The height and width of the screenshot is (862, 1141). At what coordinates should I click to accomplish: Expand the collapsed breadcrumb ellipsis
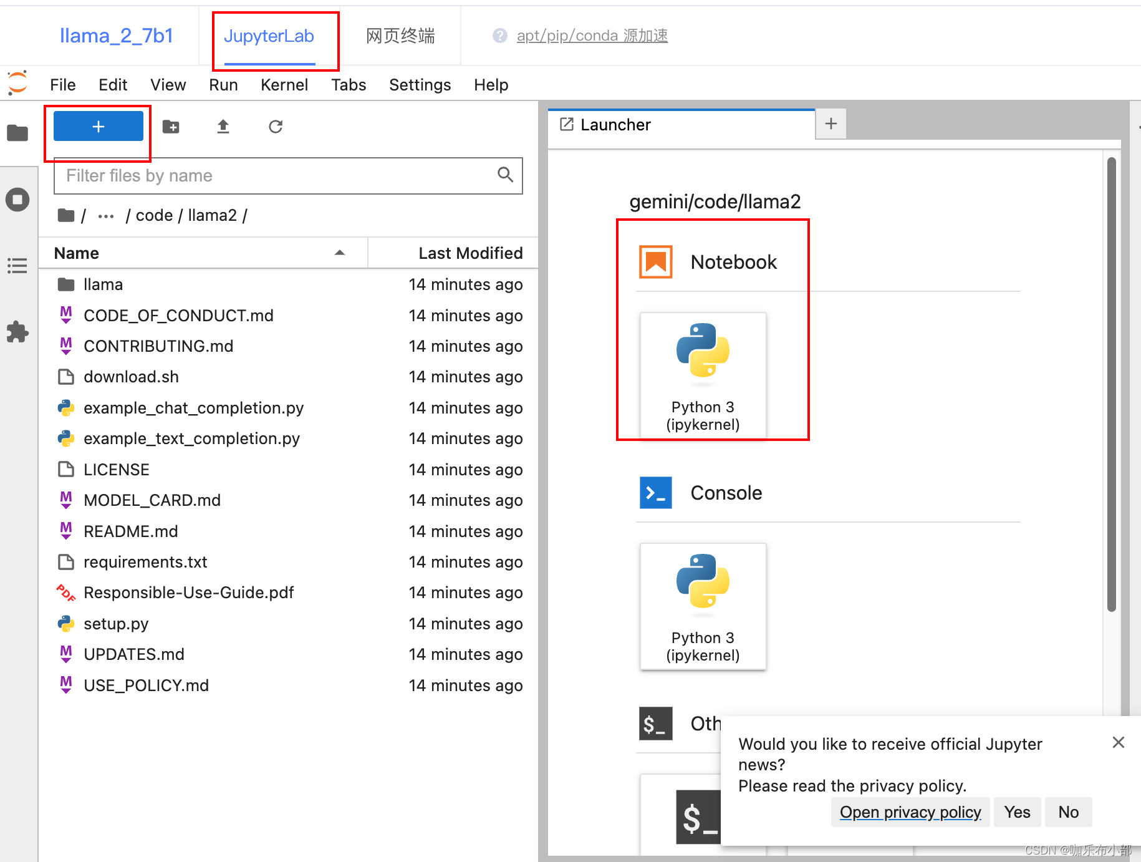tap(106, 216)
